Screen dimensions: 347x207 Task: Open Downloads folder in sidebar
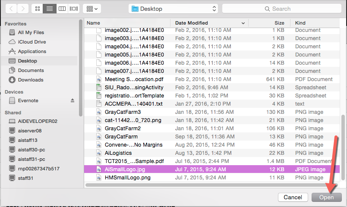click(x=30, y=80)
